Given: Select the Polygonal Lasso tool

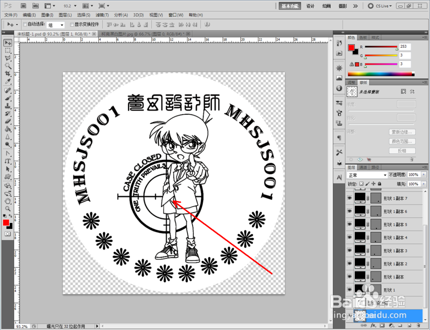Looking at the screenshot, I should [8, 58].
